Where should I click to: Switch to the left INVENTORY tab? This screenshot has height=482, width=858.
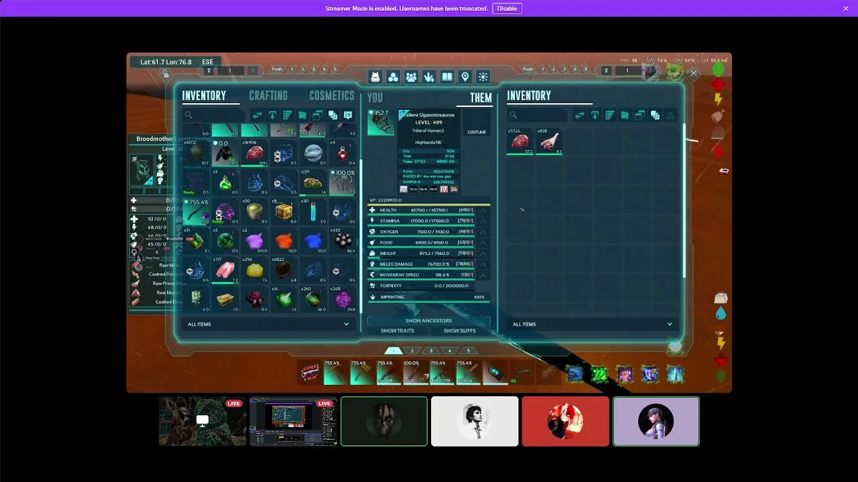coord(204,96)
